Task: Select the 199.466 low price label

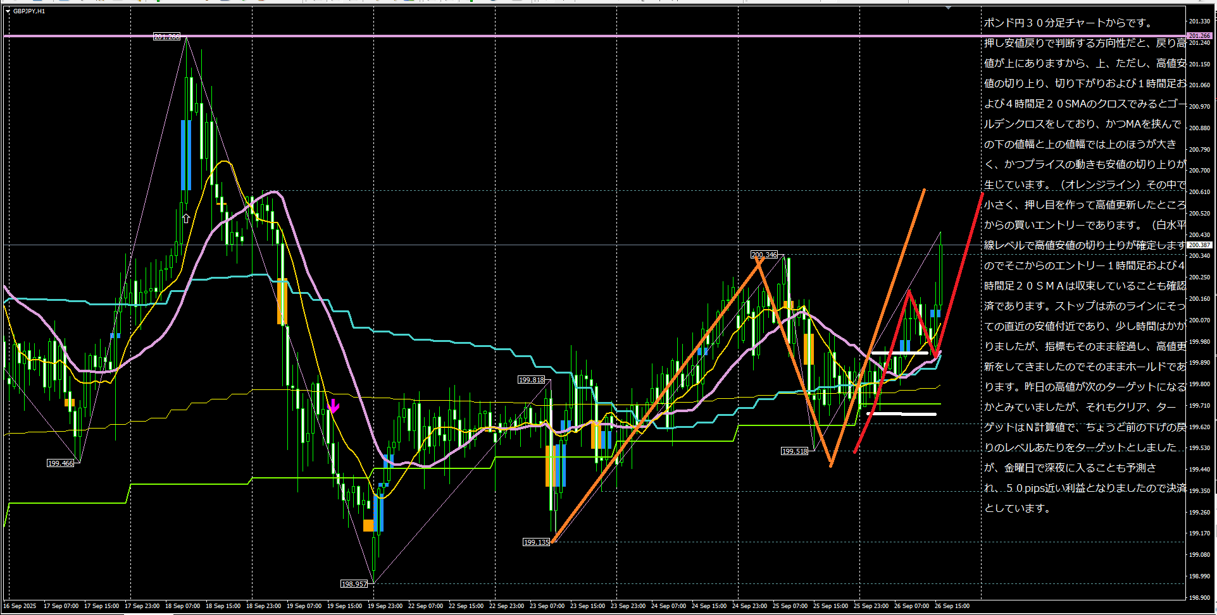Action: click(61, 463)
